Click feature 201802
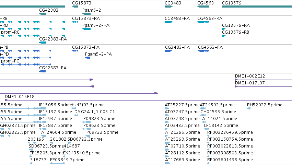 coord(58,140)
